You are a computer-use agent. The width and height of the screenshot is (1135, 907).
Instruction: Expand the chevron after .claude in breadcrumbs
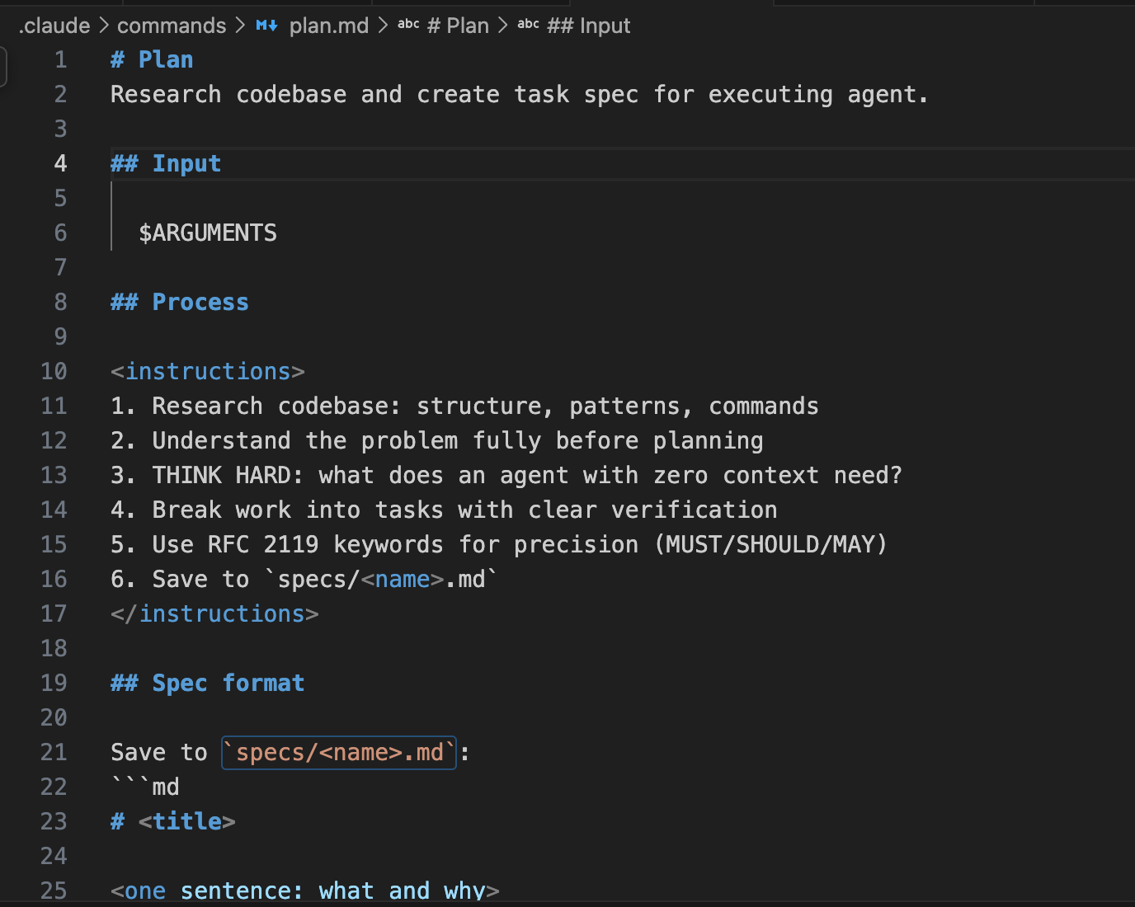pos(104,26)
